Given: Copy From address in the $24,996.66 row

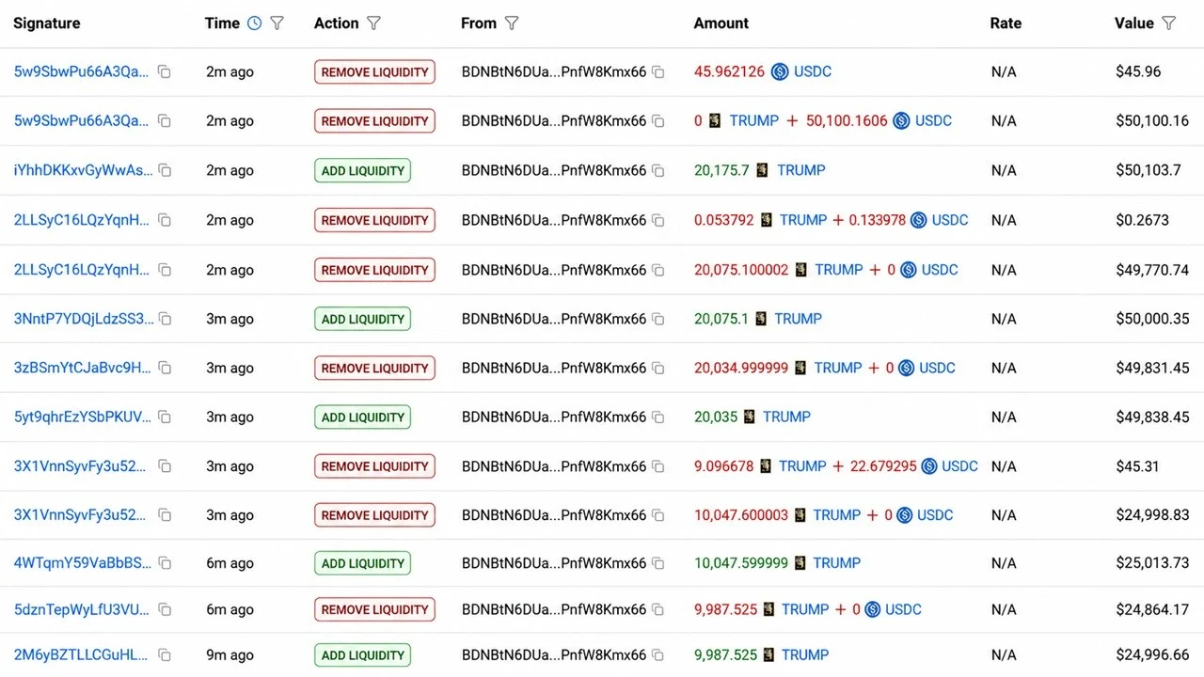Looking at the screenshot, I should point(658,655).
